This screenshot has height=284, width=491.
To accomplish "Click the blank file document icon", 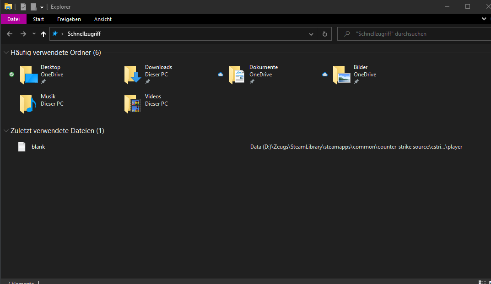I will (22, 146).
